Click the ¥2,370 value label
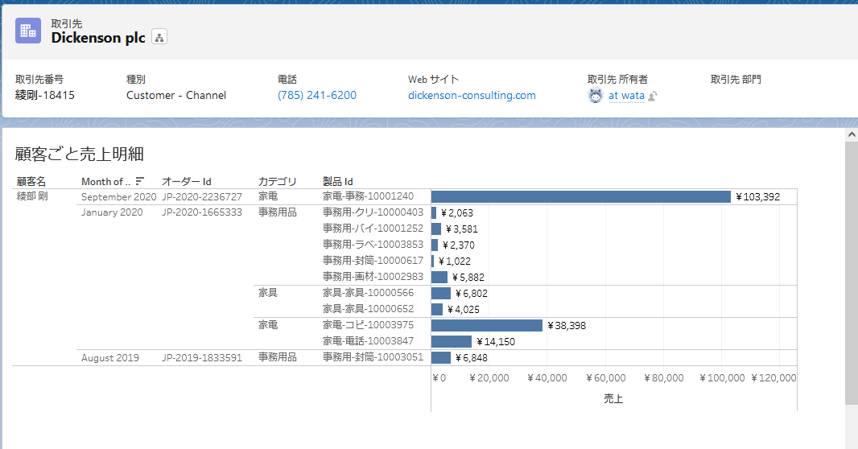The width and height of the screenshot is (858, 449). pyautogui.click(x=459, y=245)
